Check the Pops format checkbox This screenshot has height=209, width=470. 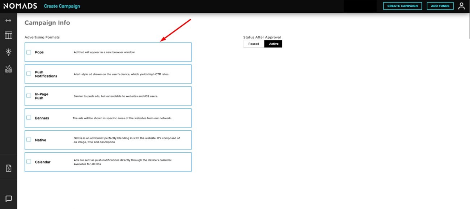tap(29, 52)
